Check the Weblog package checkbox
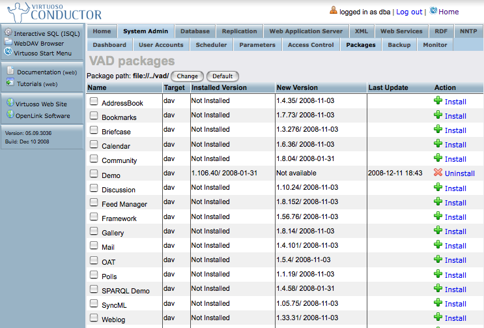The width and height of the screenshot is (484, 328). [x=94, y=318]
